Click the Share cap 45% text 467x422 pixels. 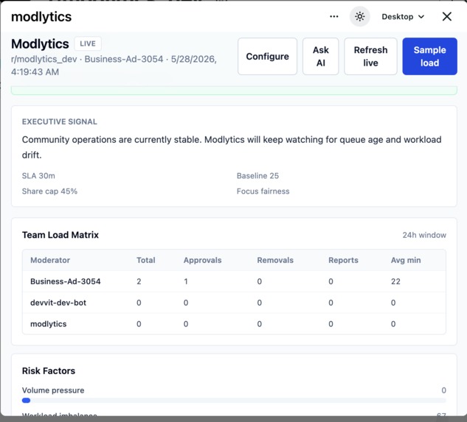(49, 191)
